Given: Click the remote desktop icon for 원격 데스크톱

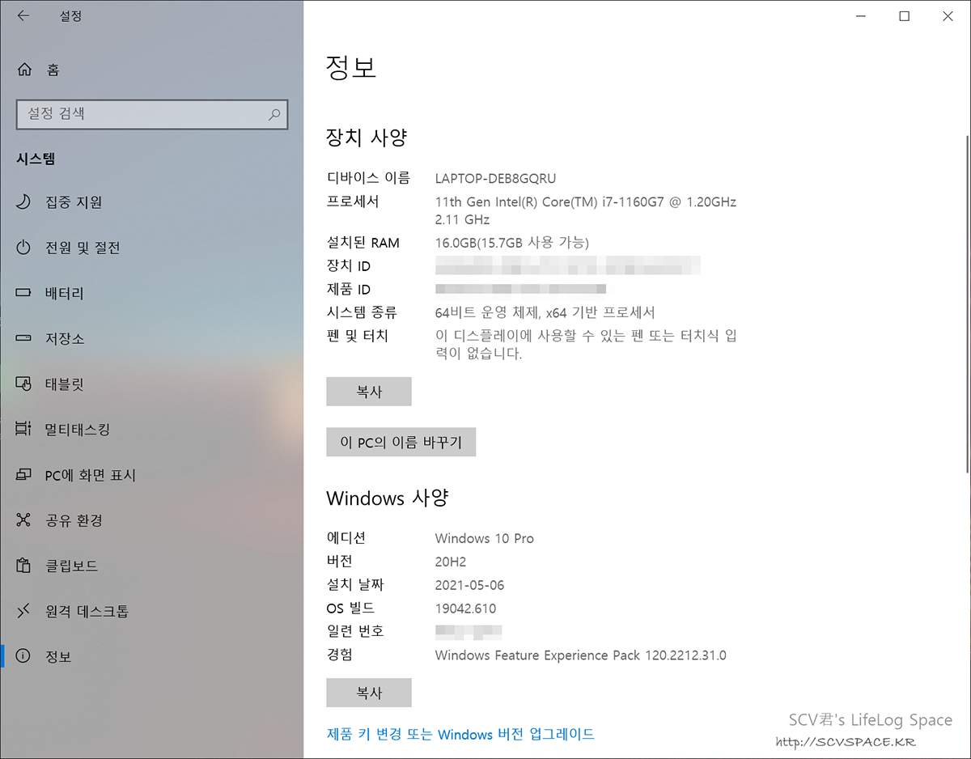Looking at the screenshot, I should pos(23,611).
